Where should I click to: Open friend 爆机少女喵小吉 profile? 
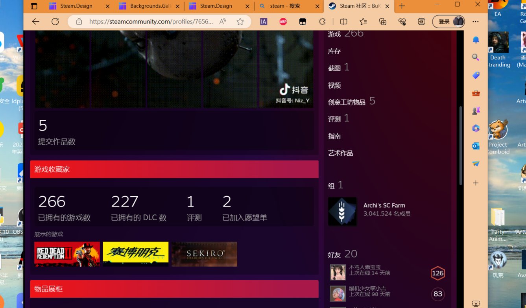click(367, 288)
